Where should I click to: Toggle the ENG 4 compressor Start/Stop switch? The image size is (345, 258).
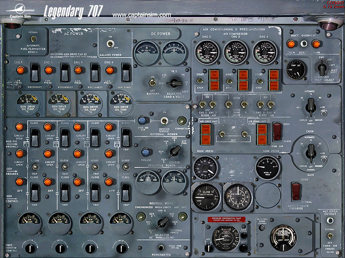(260, 81)
